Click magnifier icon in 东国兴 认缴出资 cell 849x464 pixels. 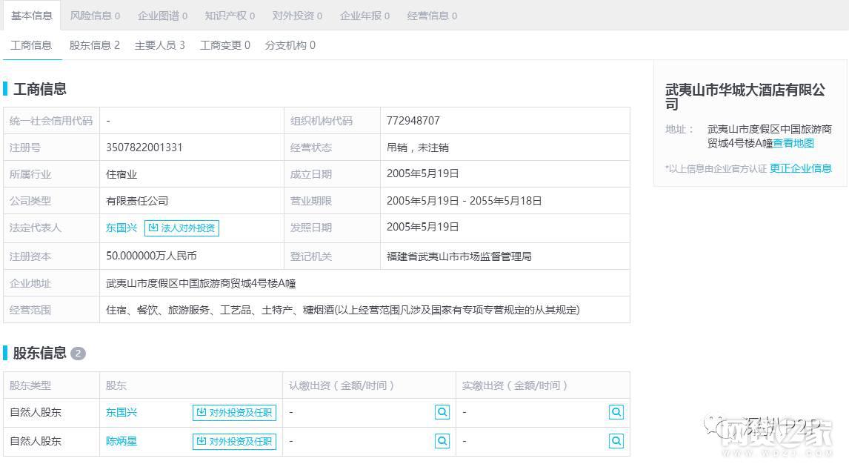click(x=442, y=412)
